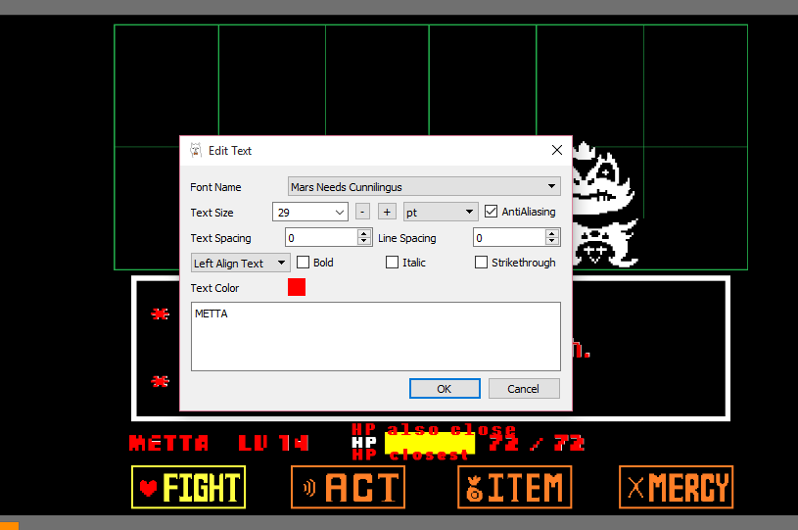This screenshot has width=798, height=530.
Task: Select the ITEM button sprite
Action: [x=514, y=487]
